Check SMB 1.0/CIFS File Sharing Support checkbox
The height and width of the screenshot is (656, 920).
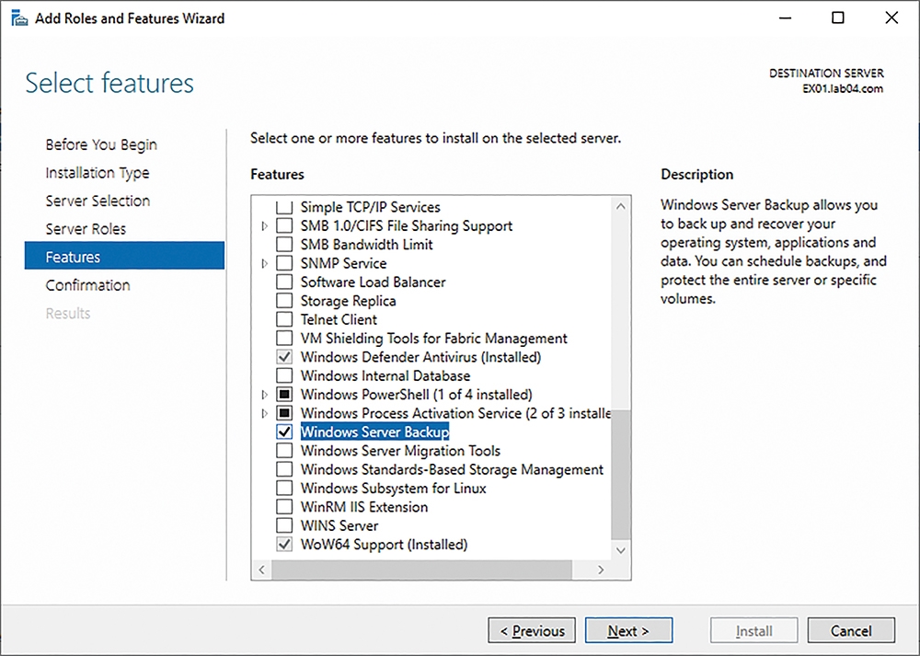pyautogui.click(x=284, y=226)
